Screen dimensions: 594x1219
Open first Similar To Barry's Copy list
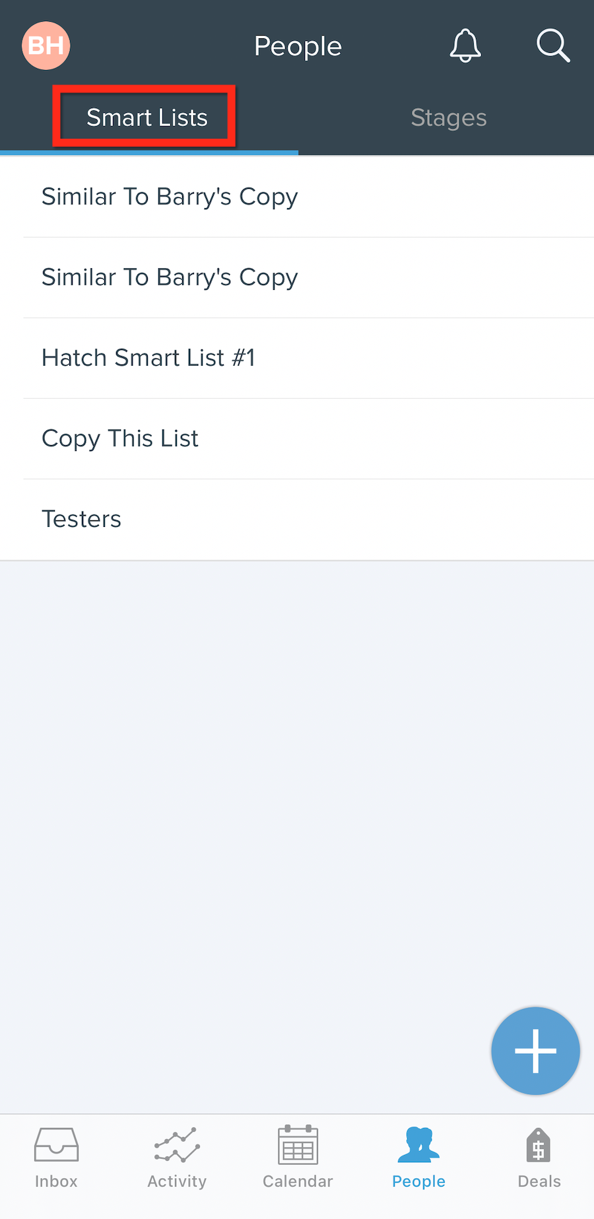point(297,197)
